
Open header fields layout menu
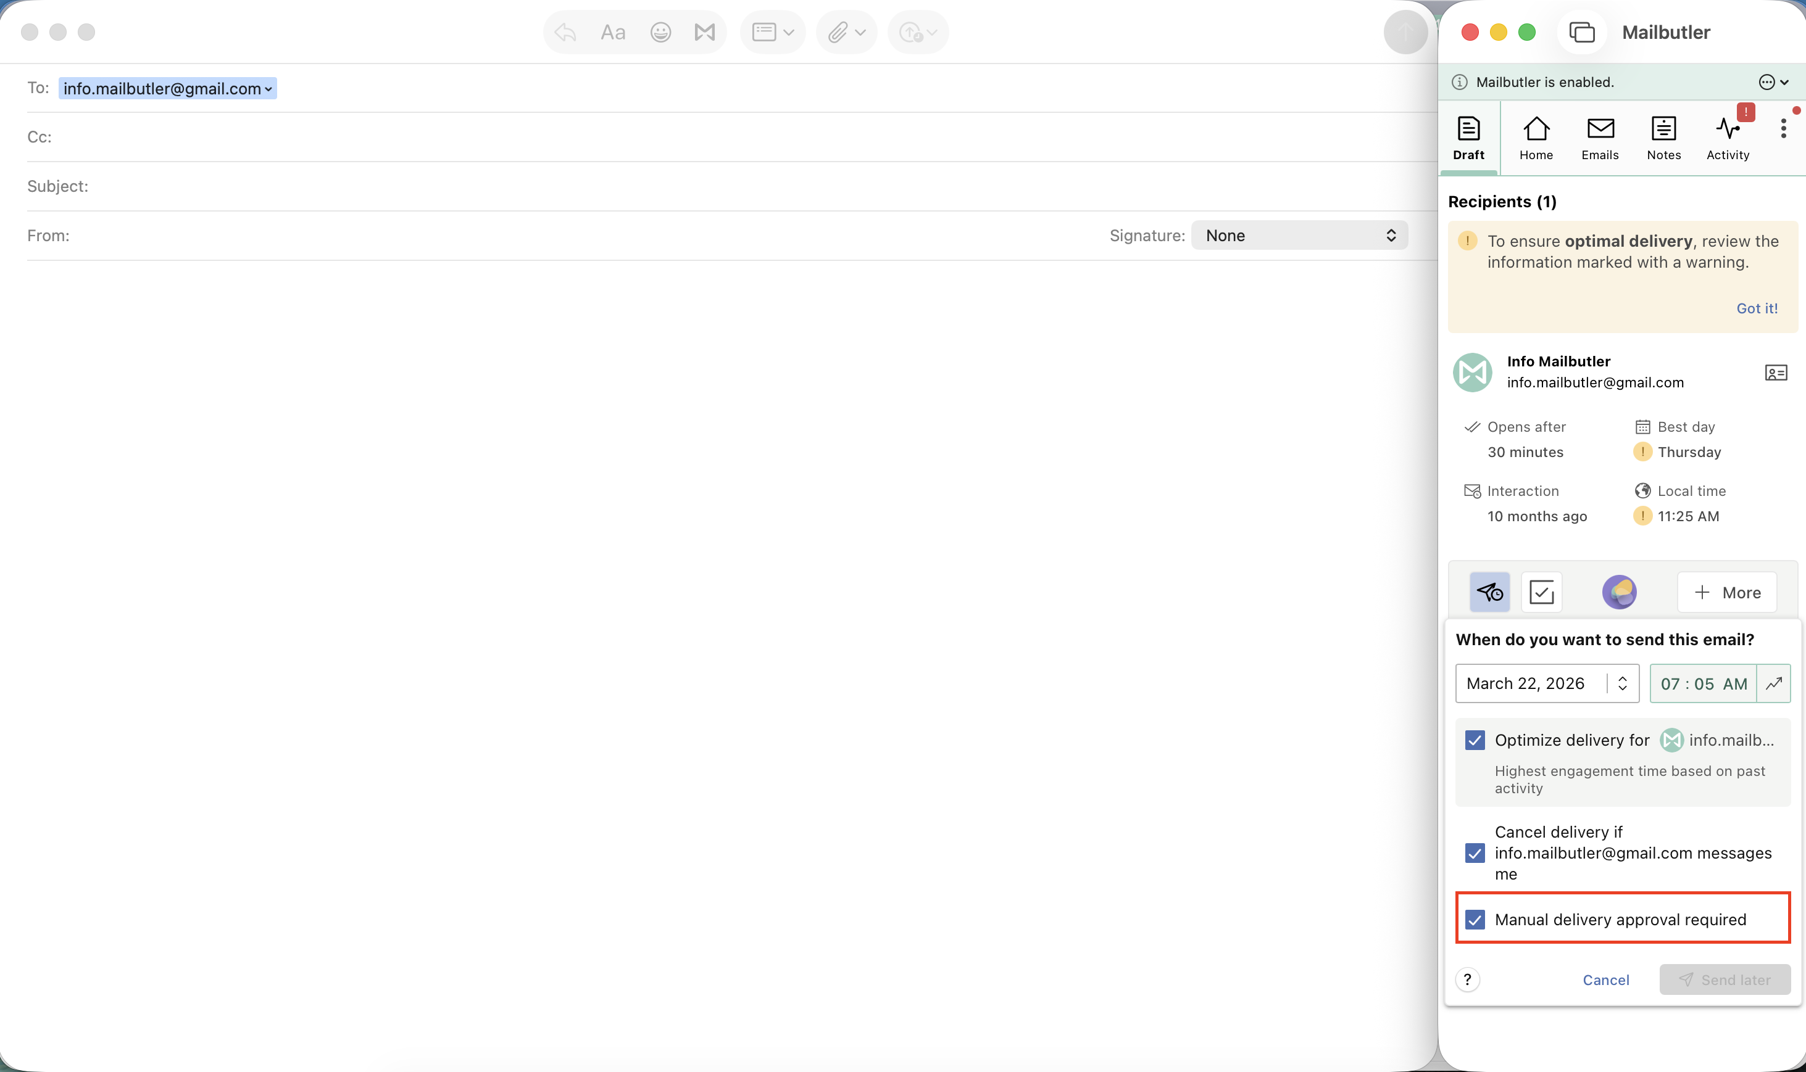773,32
